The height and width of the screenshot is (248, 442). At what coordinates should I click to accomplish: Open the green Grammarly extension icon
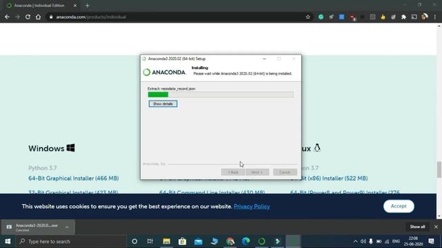pos(320,17)
